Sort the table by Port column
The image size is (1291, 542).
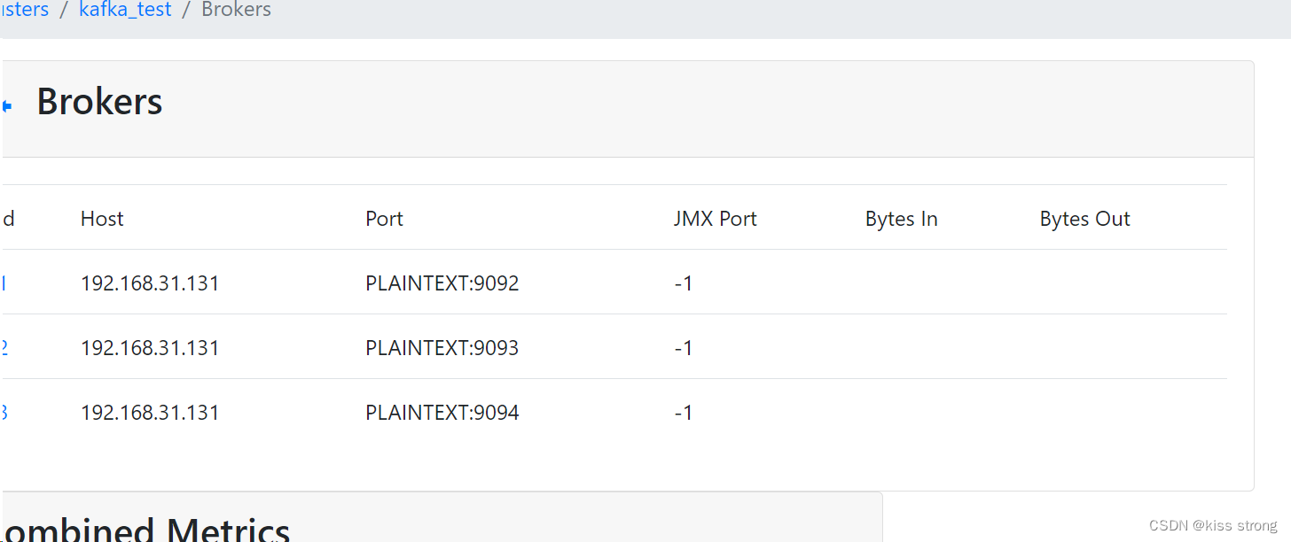384,218
